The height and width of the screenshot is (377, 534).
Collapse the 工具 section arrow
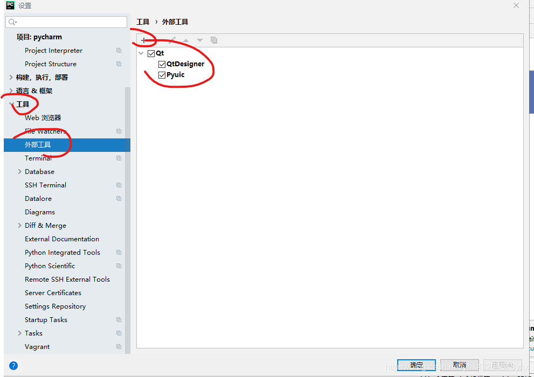[11, 104]
